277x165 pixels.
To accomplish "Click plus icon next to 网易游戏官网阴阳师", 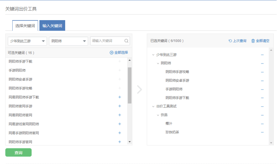I will [119, 124].
